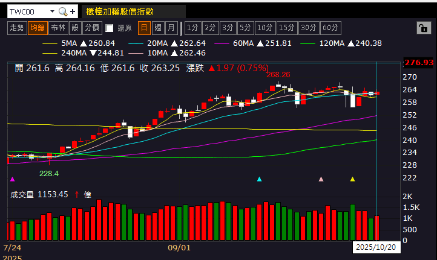The height and width of the screenshot is (260, 437).
Task: Click the pink triangle marker
Action: (x=321, y=179)
